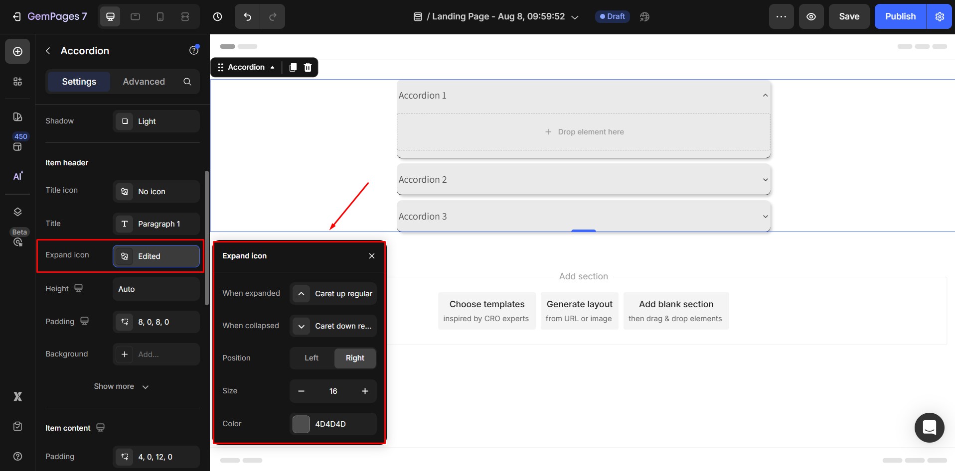Duplicate the Accordion element
Image resolution: width=955 pixels, height=471 pixels.
click(293, 67)
